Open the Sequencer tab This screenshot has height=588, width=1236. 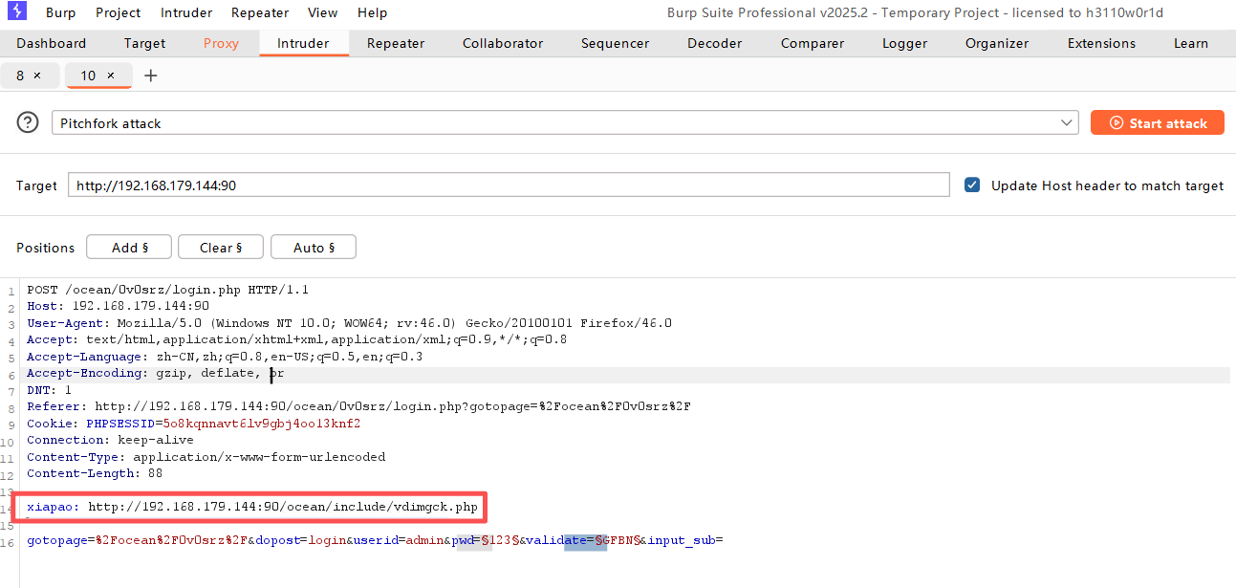point(615,43)
